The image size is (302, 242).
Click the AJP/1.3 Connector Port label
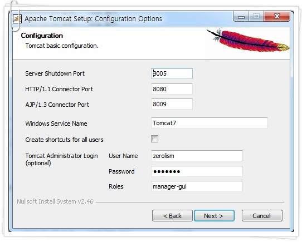(57, 105)
